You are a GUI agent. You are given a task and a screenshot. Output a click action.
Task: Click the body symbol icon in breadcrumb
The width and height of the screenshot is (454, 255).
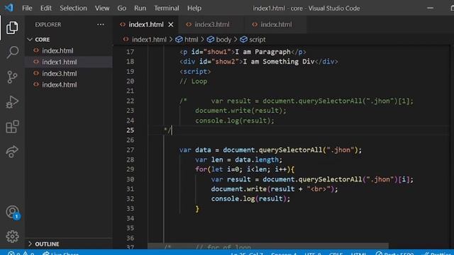pyautogui.click(x=211, y=40)
